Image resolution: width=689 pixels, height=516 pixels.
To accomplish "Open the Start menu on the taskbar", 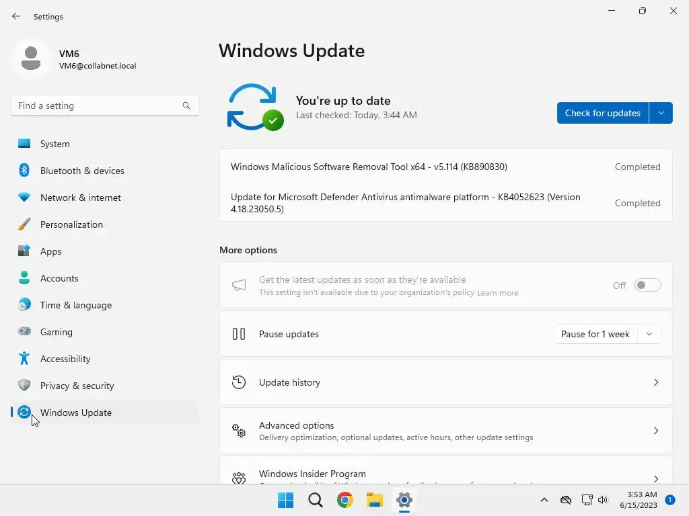I will (x=285, y=500).
